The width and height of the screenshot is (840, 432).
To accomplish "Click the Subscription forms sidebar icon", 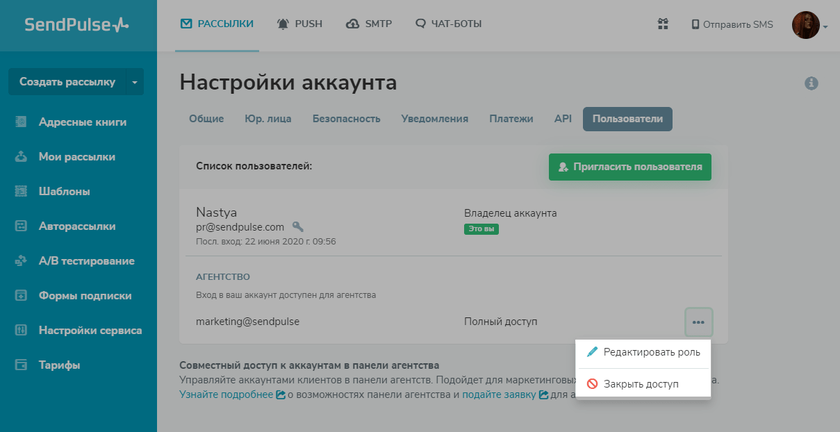I will click(21, 296).
